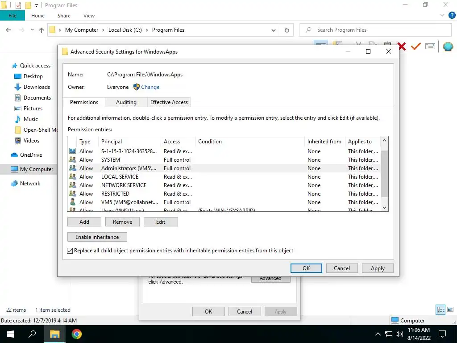Click the new folder icon in quick access toolbar

28,5
